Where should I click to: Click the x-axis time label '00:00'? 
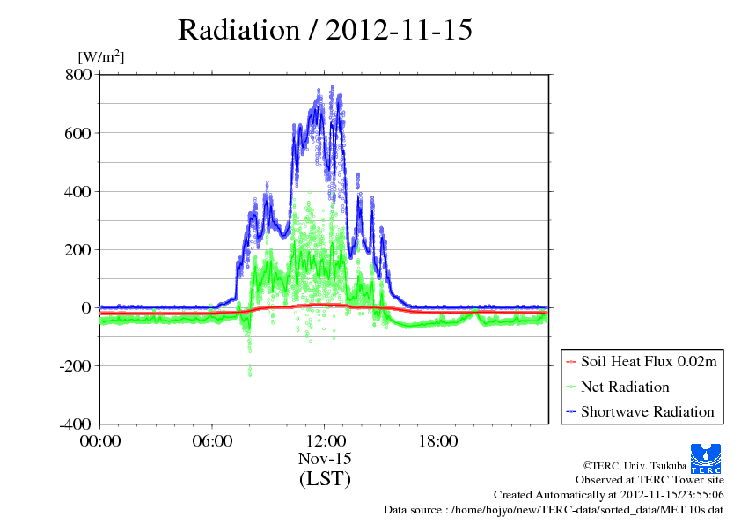(100, 440)
